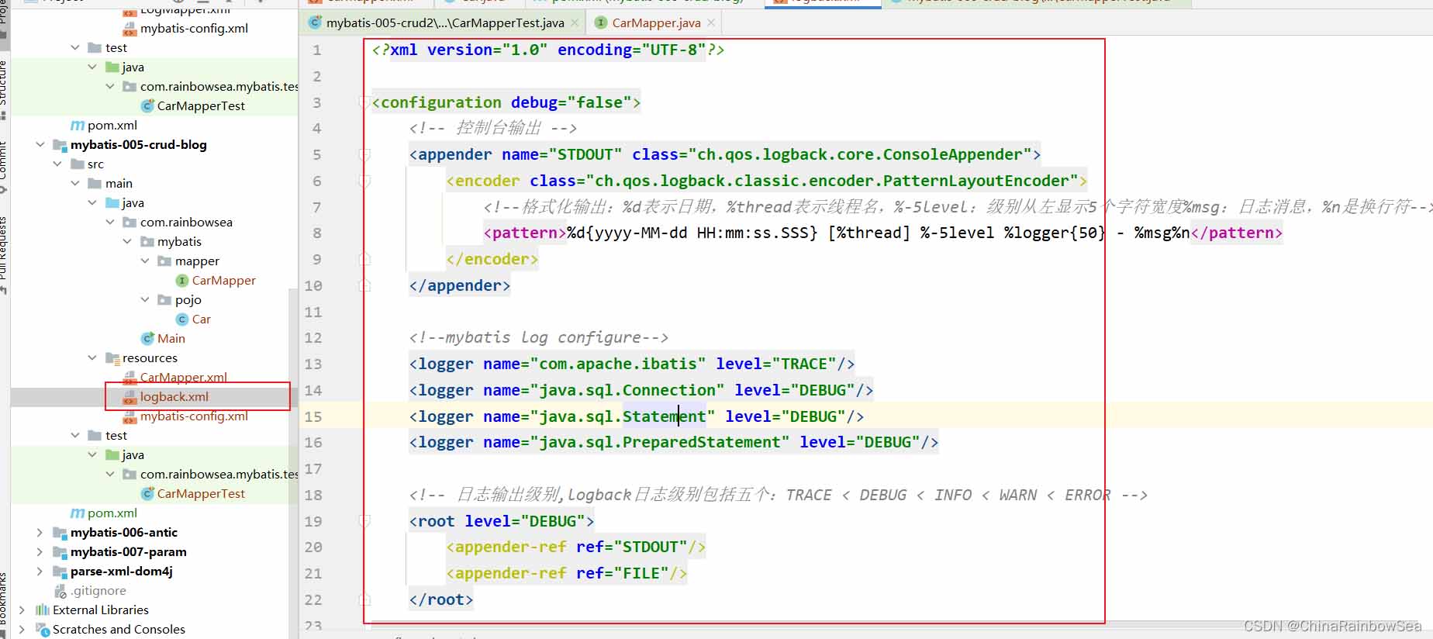Click the CarMapper.xml file icon under resources
The width and height of the screenshot is (1433, 639).
(130, 378)
